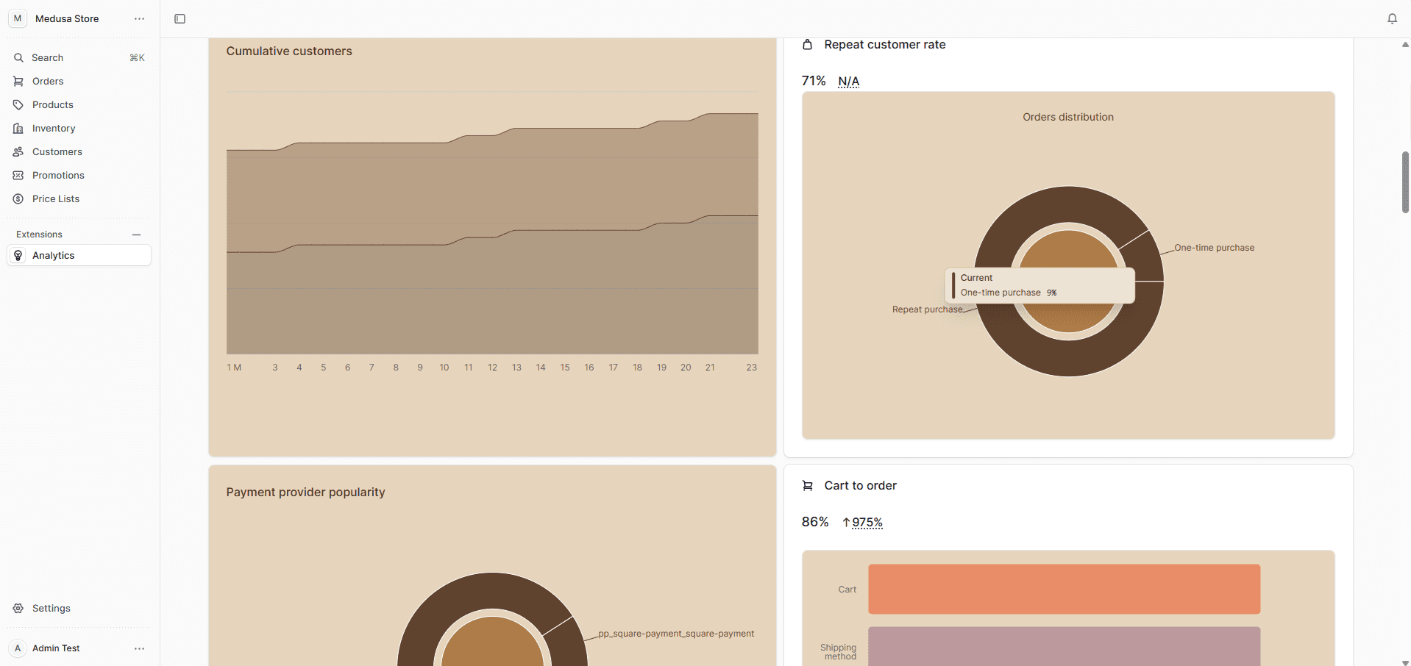Click the Analytics lightbulb icon
Viewport: 1411px width, 666px height.
click(18, 256)
